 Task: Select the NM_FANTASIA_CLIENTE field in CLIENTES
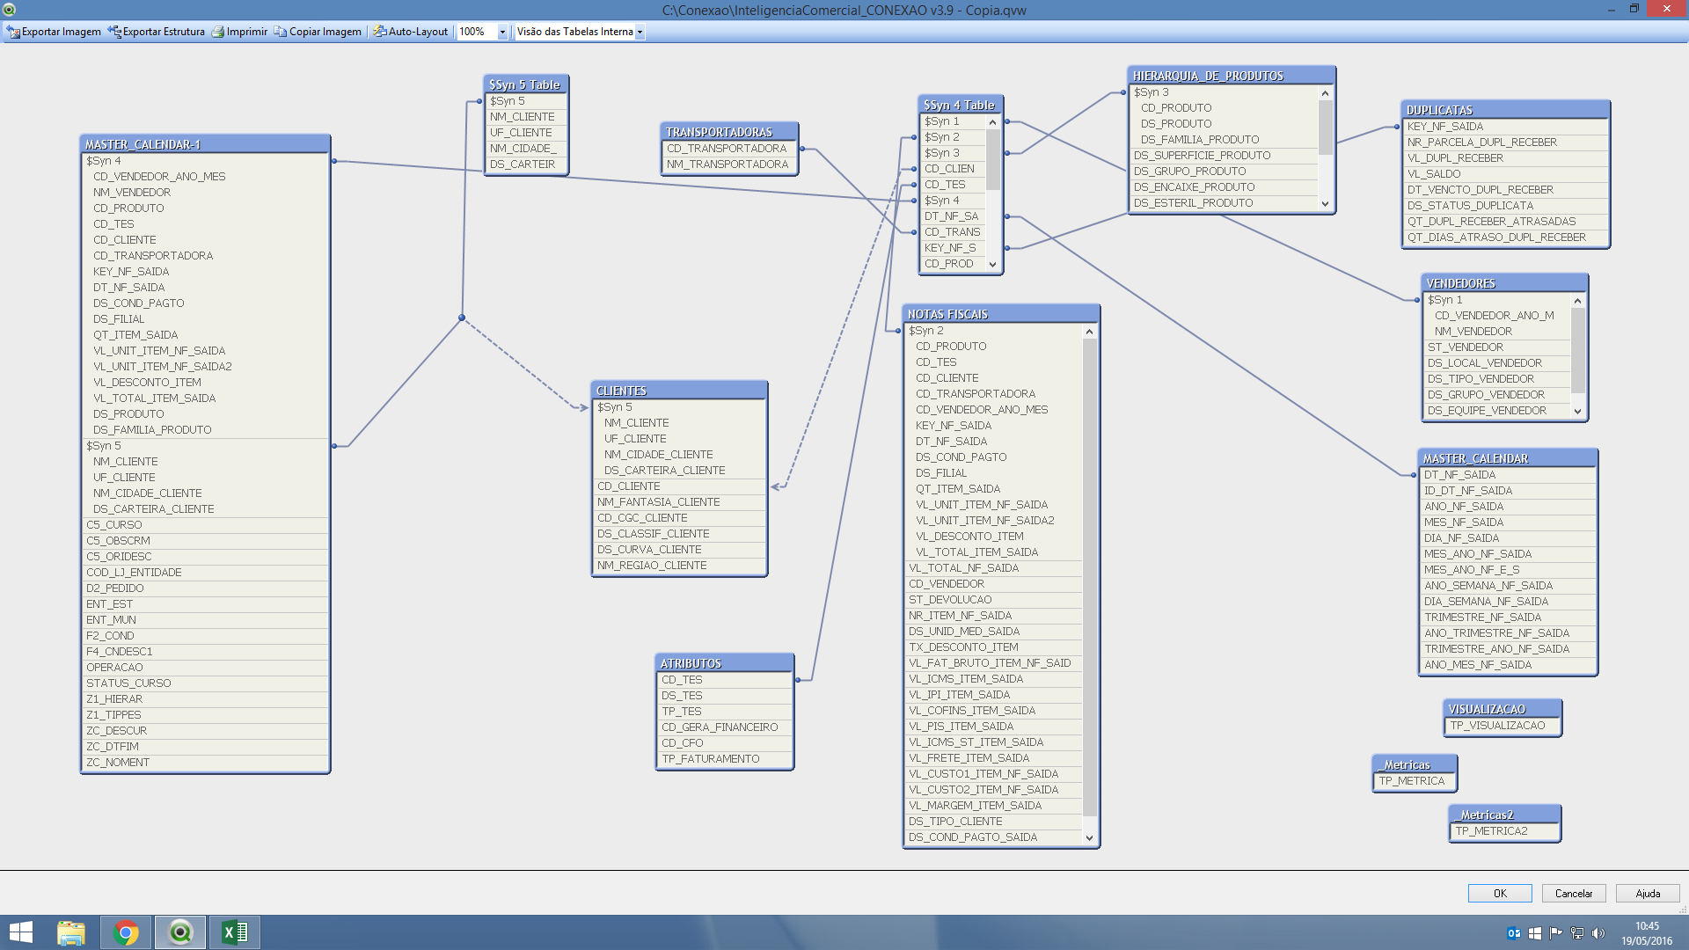point(678,502)
